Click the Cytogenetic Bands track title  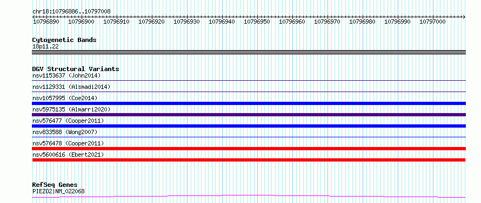(64, 40)
